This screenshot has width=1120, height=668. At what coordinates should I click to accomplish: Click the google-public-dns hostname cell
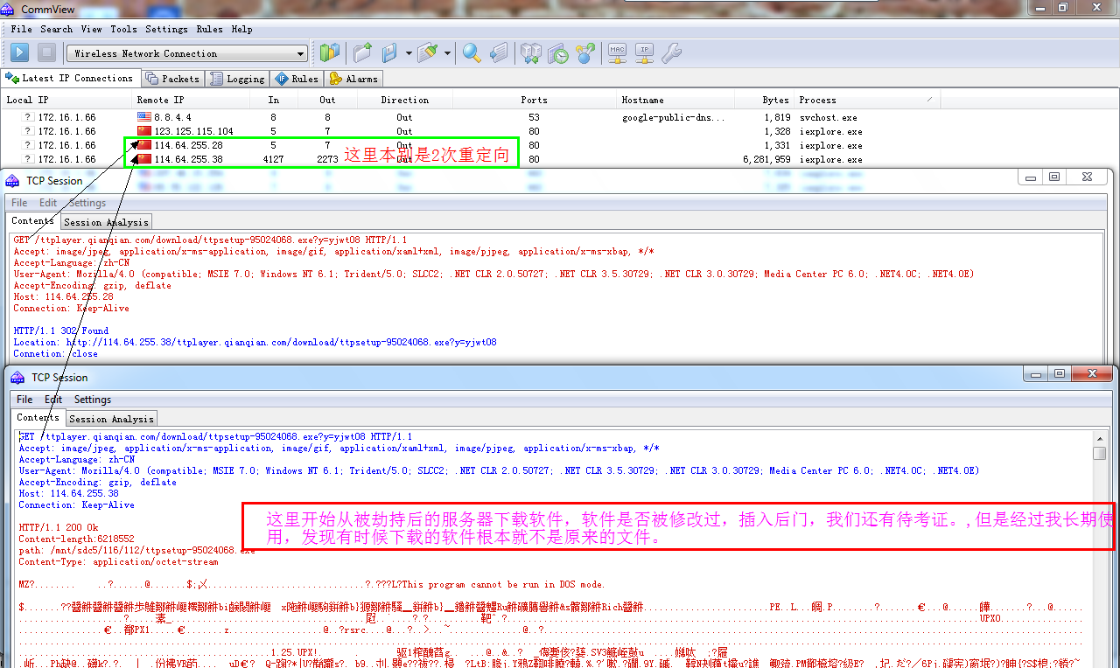(674, 117)
